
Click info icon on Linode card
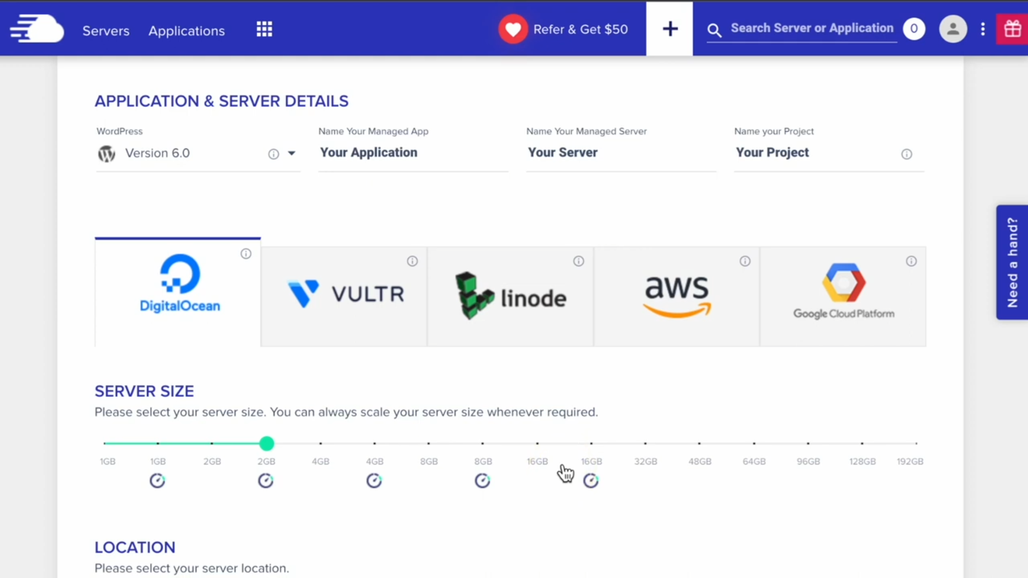coord(579,261)
